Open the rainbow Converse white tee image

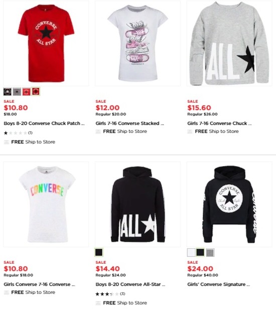[46, 205]
